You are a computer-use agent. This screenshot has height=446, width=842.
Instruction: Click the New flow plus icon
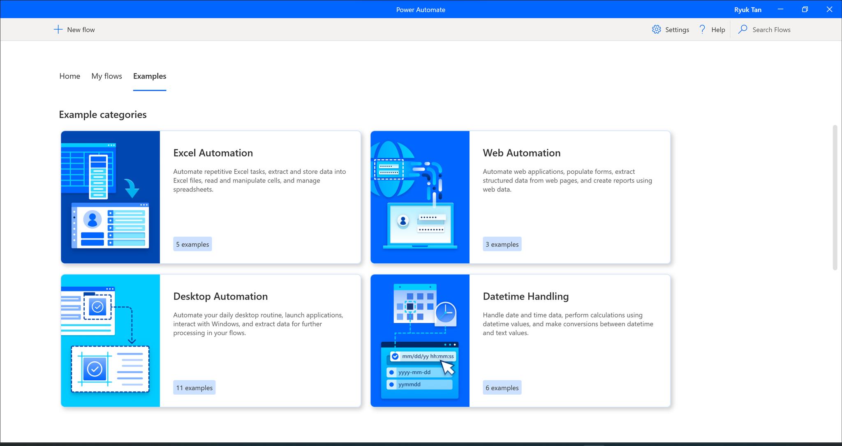coord(58,30)
